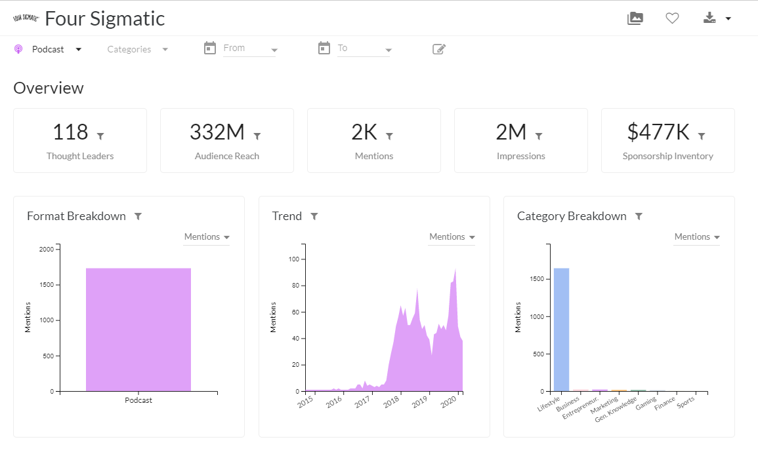
Task: Filter by Thought Leaders funnel icon
Action: [100, 136]
